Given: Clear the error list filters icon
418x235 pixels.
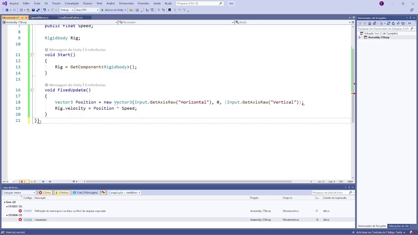Looking at the screenshot, I should click(104, 193).
